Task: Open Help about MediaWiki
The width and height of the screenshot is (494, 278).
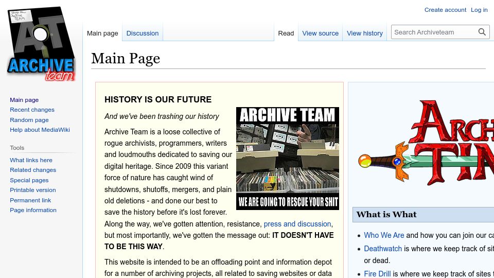Action: [40, 130]
